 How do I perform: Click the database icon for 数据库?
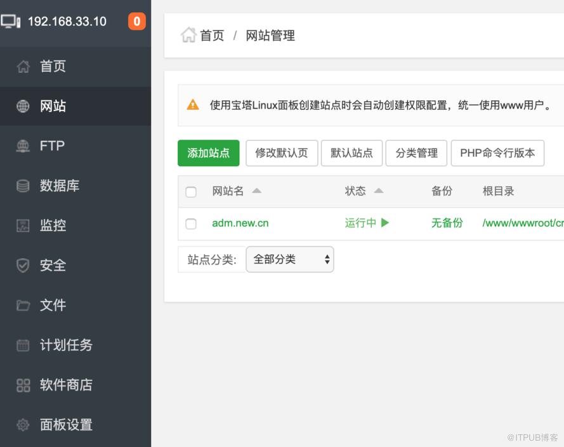23,185
